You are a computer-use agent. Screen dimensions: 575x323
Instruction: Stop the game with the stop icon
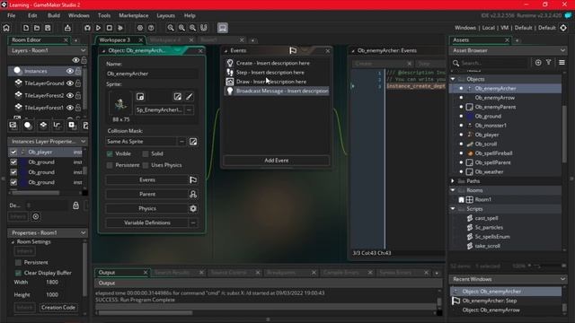tap(110, 28)
